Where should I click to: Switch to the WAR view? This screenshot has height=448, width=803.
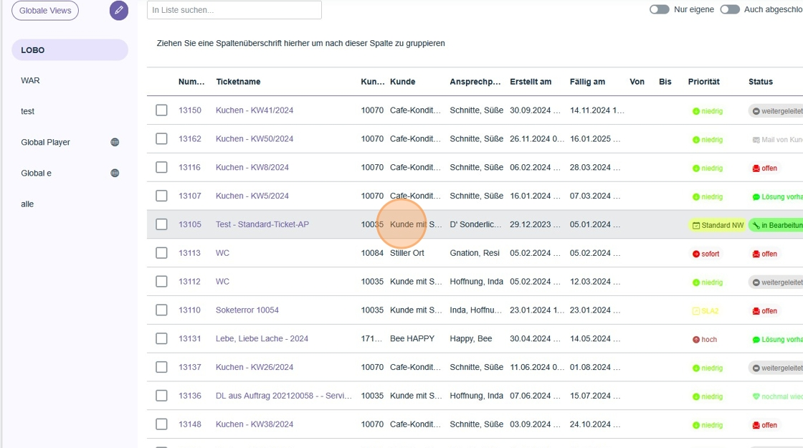click(x=31, y=80)
